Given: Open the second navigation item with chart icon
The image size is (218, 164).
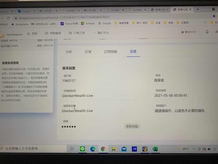Looking at the screenshot, I should (x=53, y=33).
